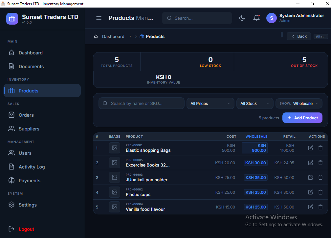This screenshot has width=331, height=238.
Task: Edit the JUua kali pan holder product
Action: click(x=311, y=177)
